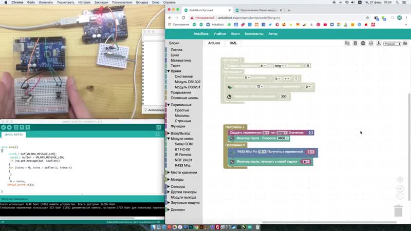Image resolution: width=411 pixels, height=231 pixels.
Task: Select the Модуль DS1302 item
Action: click(188, 82)
